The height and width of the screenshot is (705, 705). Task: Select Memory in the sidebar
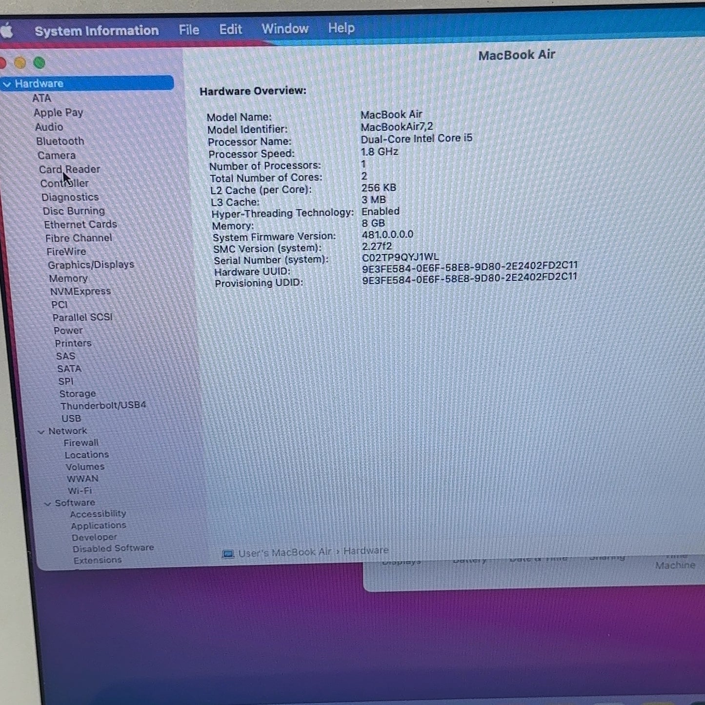coord(68,278)
